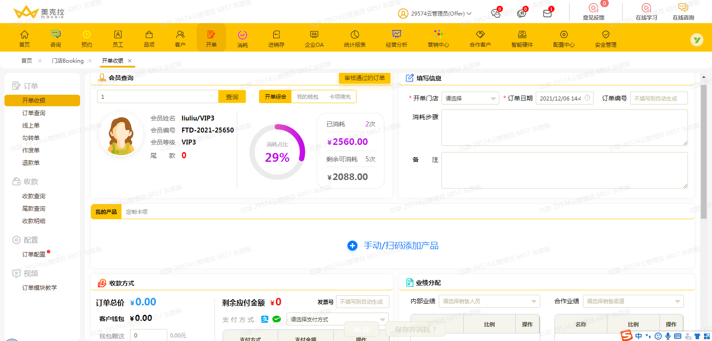Open 订单模块教学 in sidebar
This screenshot has height=341, width=712.
pos(40,288)
